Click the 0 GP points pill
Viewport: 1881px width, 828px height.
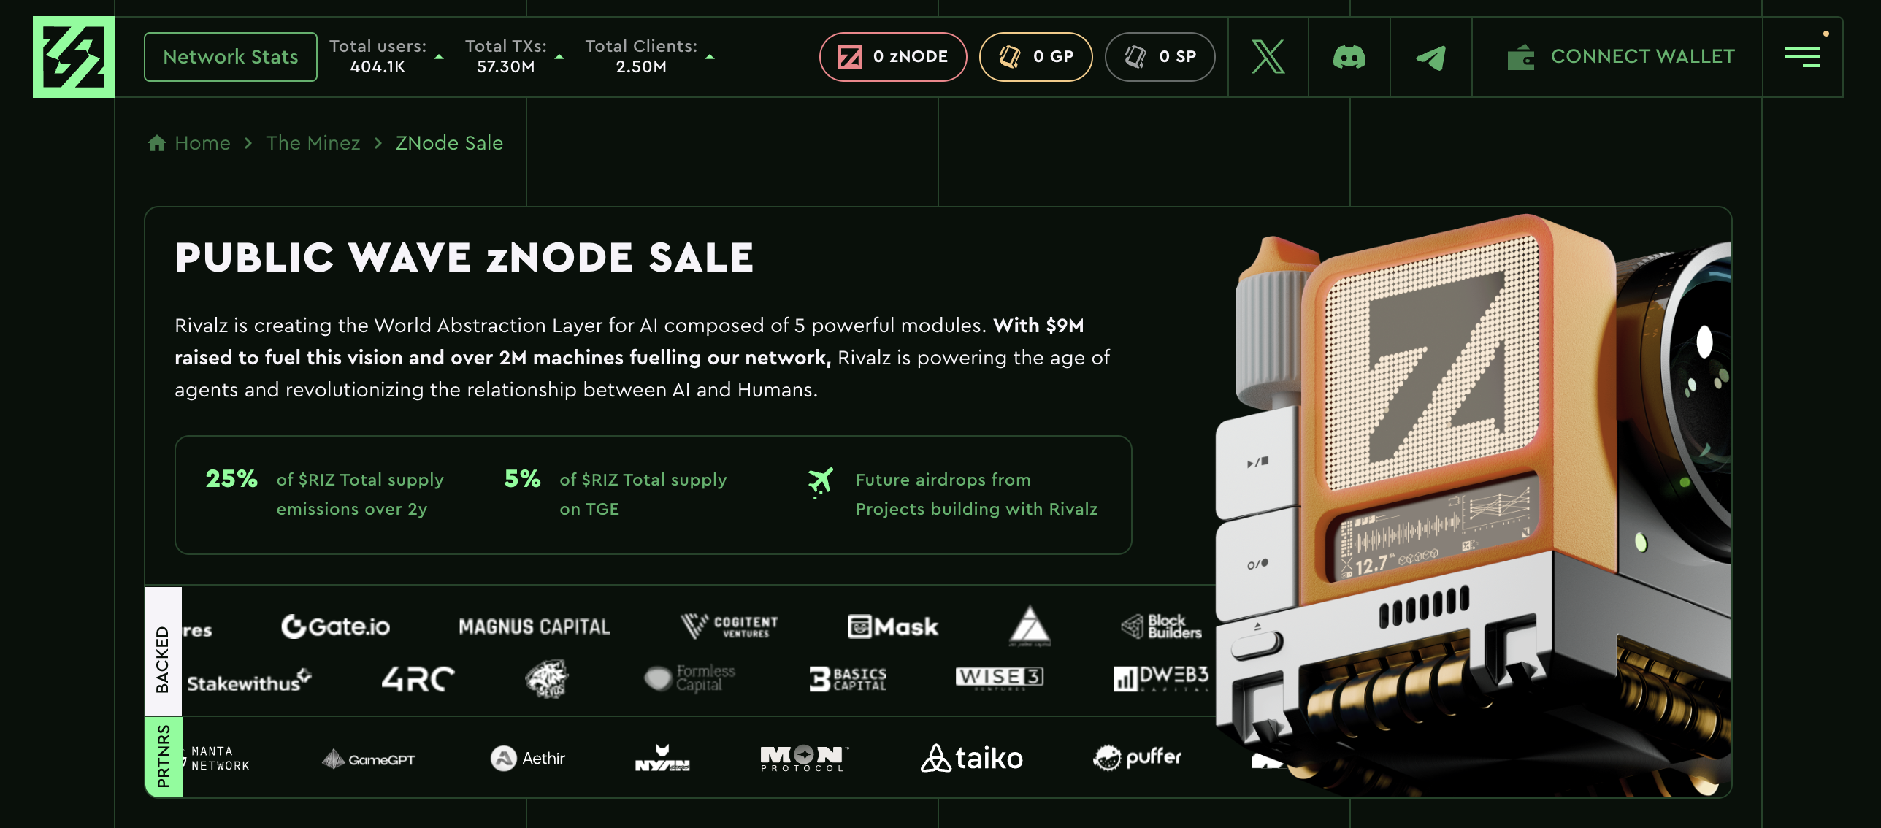[x=1035, y=57]
